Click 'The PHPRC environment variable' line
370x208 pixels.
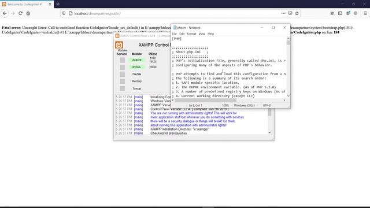click(x=224, y=87)
